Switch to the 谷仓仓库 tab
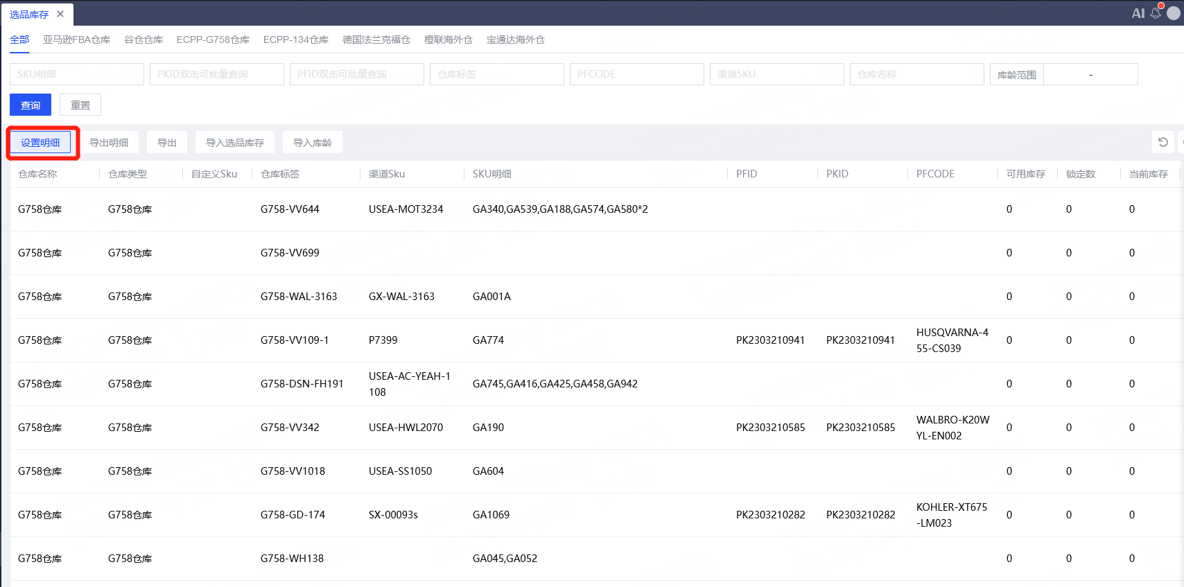The image size is (1184, 587). click(x=143, y=40)
